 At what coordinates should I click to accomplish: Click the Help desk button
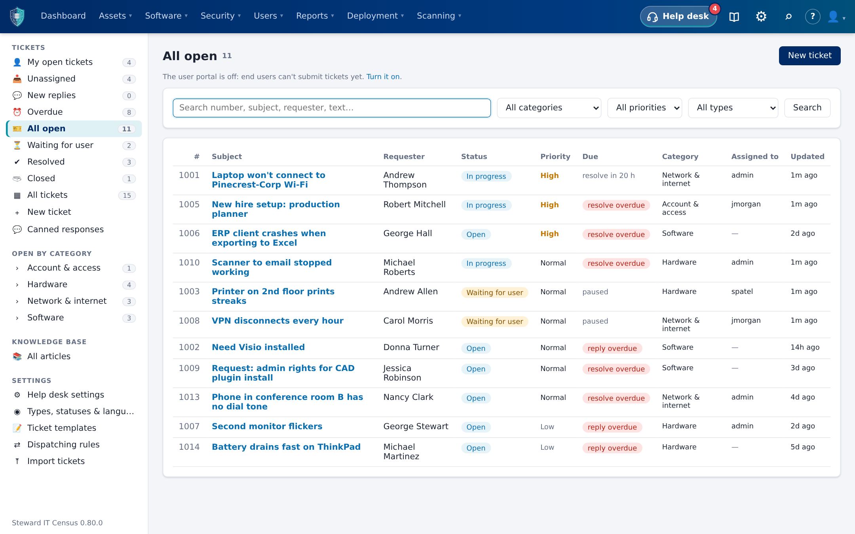pyautogui.click(x=678, y=17)
